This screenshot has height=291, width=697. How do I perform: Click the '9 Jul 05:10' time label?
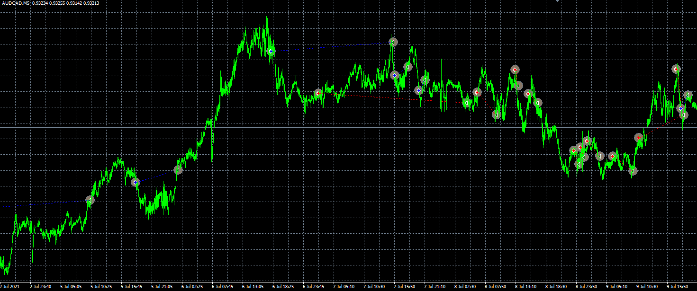616,286
